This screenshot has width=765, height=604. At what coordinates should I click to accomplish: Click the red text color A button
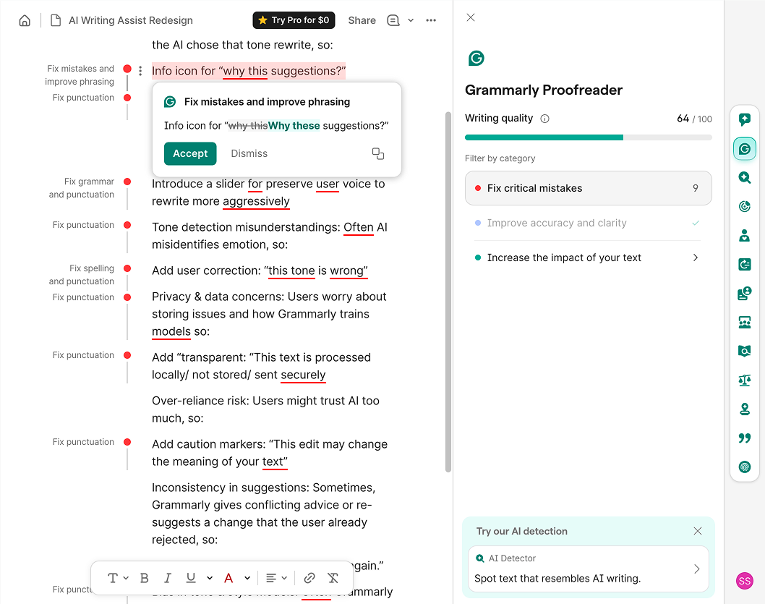[228, 578]
